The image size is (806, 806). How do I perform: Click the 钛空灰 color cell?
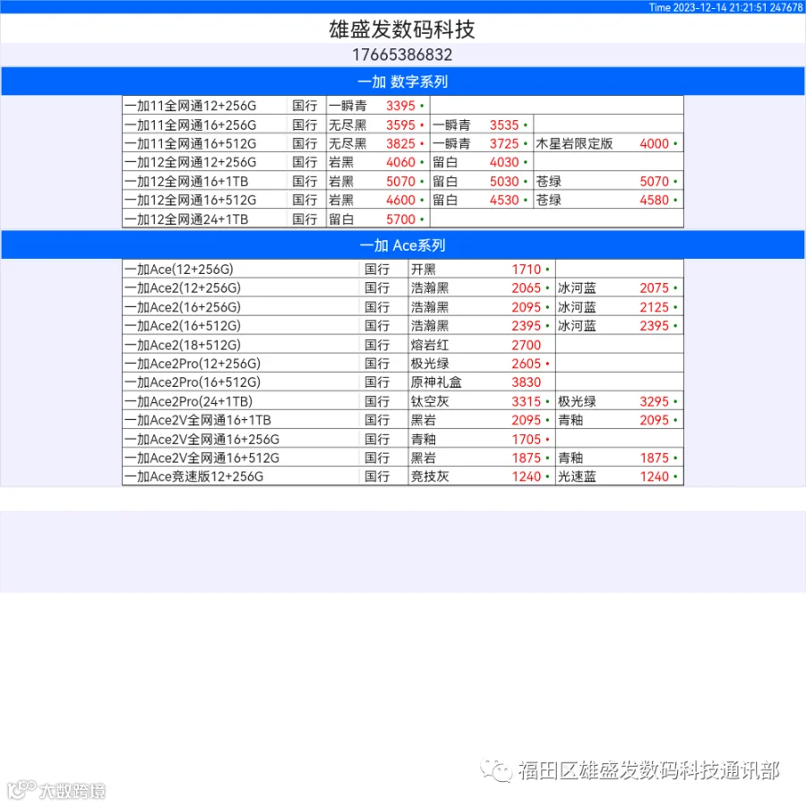pyautogui.click(x=430, y=401)
